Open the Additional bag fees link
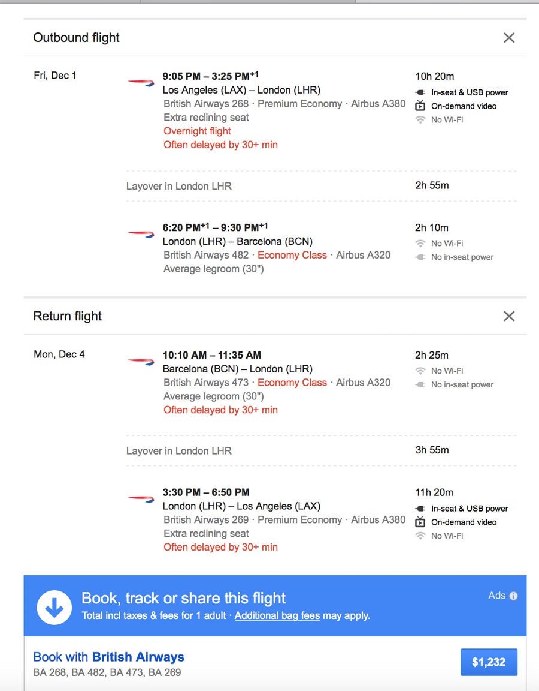The height and width of the screenshot is (691, 539). coord(277,615)
